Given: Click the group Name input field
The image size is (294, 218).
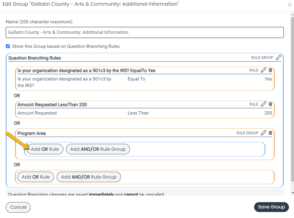Looking at the screenshot, I should [145, 32].
